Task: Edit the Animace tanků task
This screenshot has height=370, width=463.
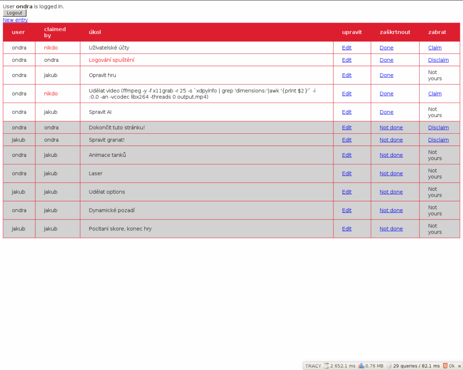Action: pyautogui.click(x=347, y=155)
